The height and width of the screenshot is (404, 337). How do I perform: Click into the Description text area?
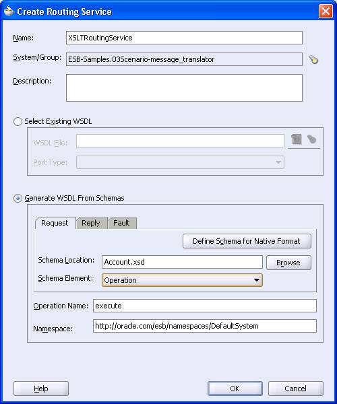point(184,88)
